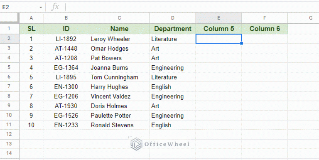Select the cell with ID EG-1364

coord(66,68)
